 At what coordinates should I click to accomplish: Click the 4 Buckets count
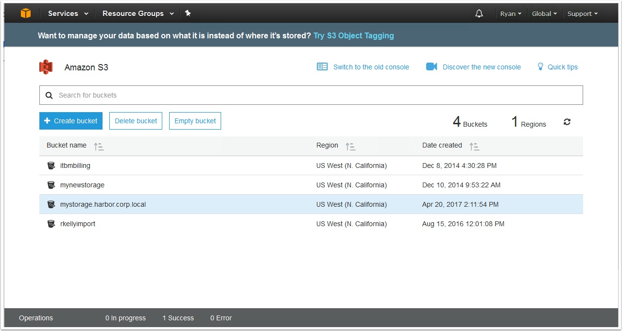[470, 122]
